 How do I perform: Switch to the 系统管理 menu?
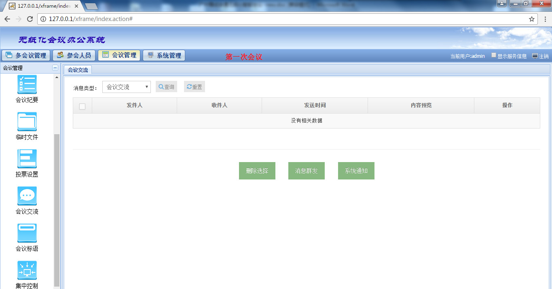pyautogui.click(x=165, y=55)
